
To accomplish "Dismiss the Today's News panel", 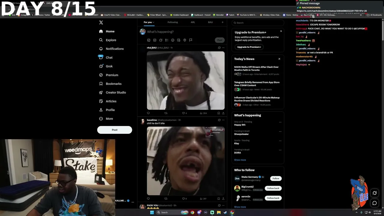I will pos(279,59).
